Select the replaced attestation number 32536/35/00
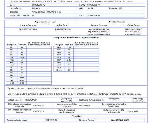The image size is (152, 123). pyautogui.click(x=114, y=99)
